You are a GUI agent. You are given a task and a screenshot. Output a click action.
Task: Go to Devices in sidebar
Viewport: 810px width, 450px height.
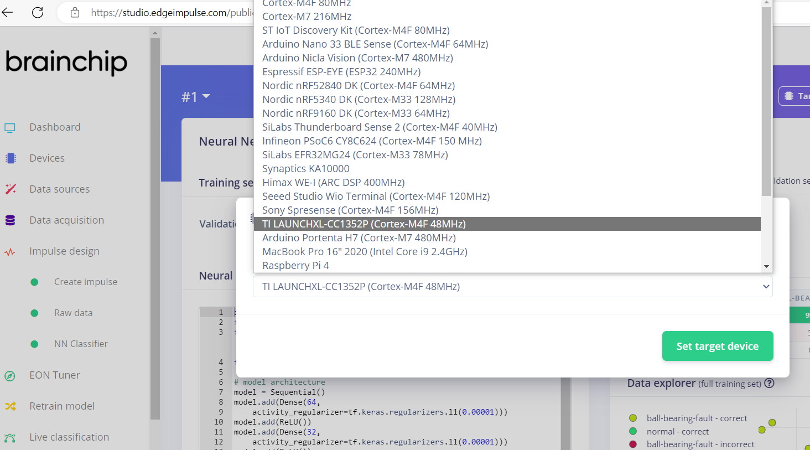[x=47, y=158]
